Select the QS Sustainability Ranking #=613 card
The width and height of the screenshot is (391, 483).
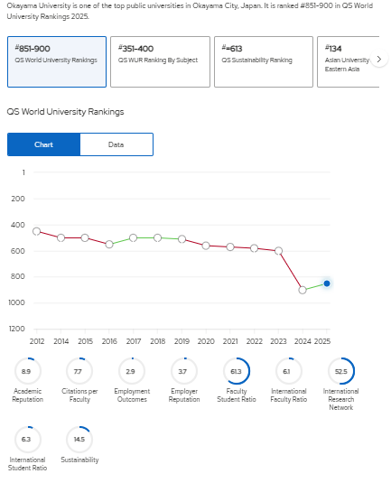[264, 61]
